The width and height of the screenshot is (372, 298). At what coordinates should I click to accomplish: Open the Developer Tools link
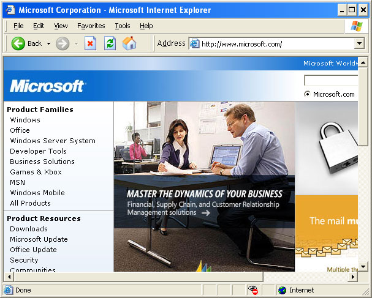[38, 151]
